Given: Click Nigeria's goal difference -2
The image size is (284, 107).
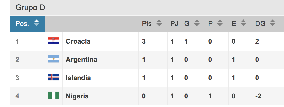Looking at the screenshot, I should tap(258, 96).
